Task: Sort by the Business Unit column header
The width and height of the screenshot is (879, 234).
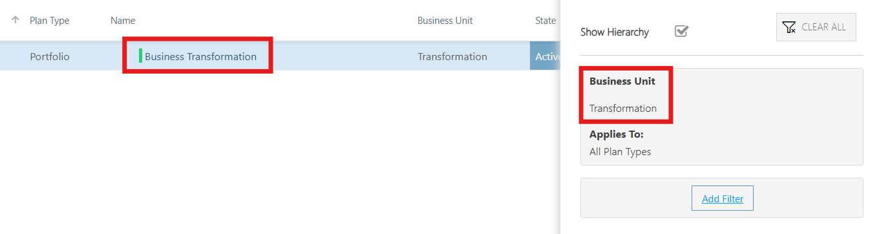Action: pos(445,21)
